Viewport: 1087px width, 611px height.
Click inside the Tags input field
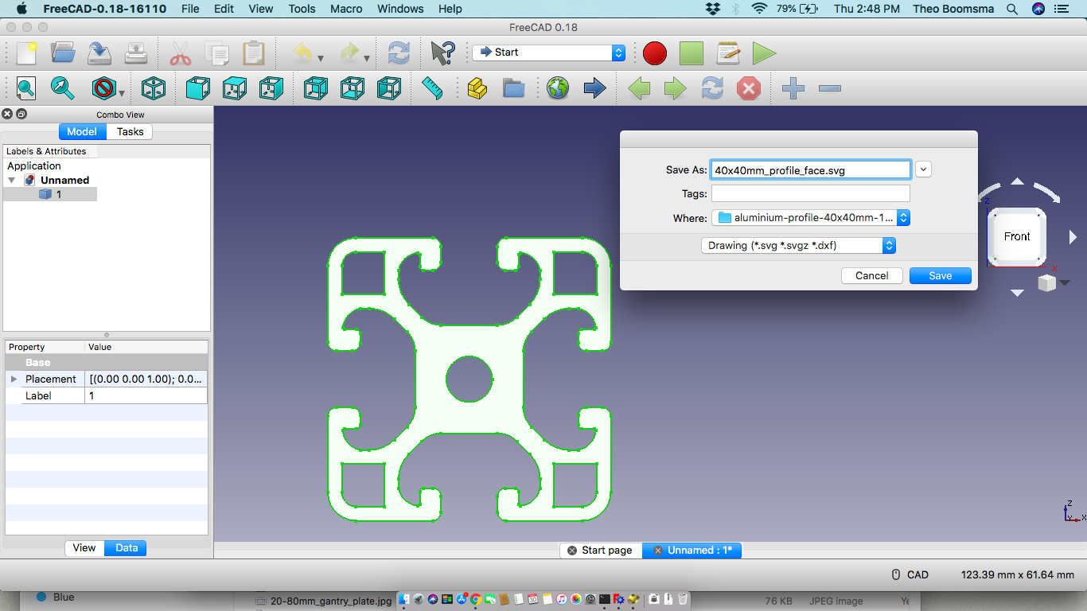click(x=810, y=193)
